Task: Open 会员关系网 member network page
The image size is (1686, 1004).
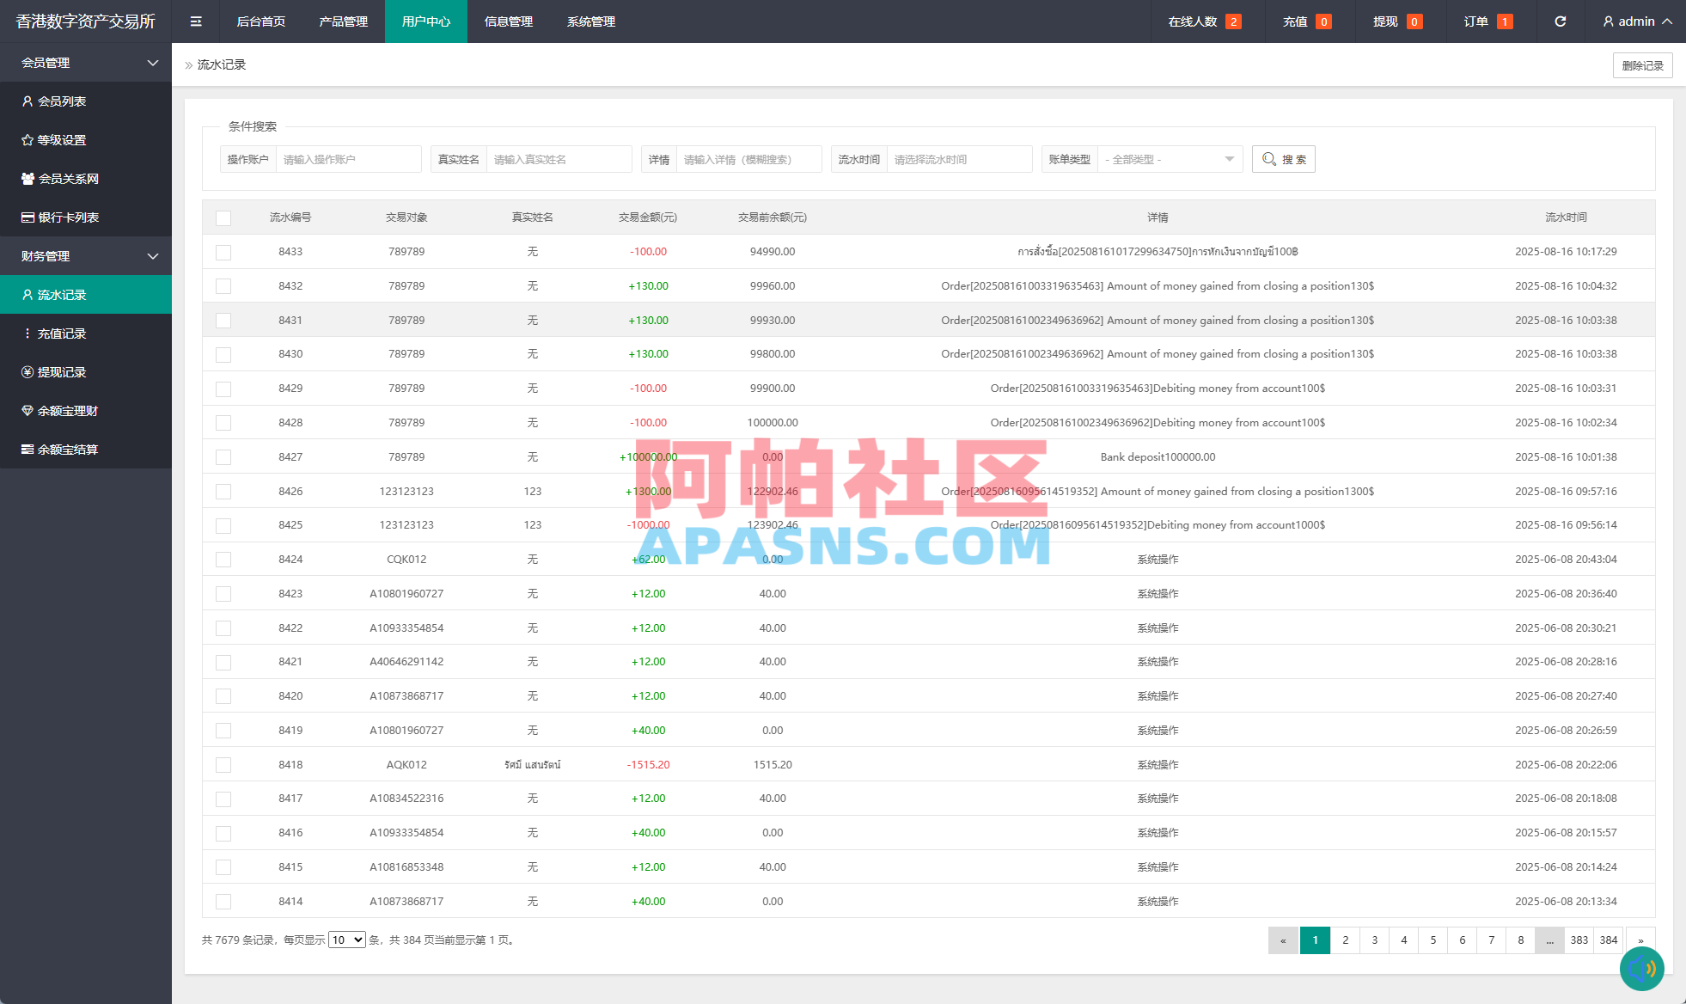Action: pos(72,178)
